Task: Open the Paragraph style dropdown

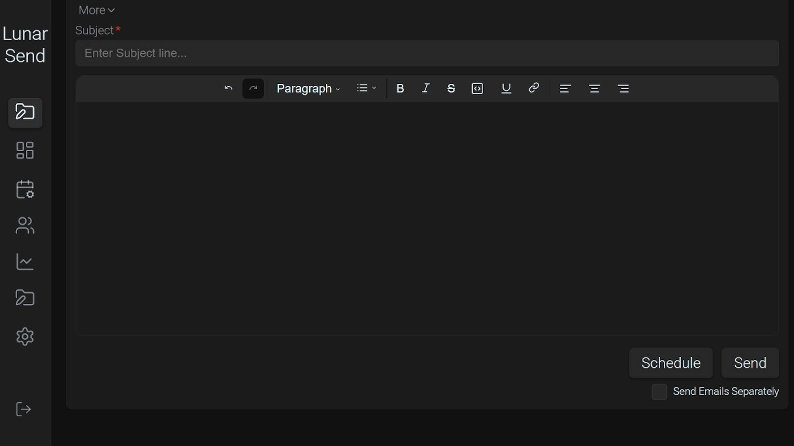Action: [308, 88]
